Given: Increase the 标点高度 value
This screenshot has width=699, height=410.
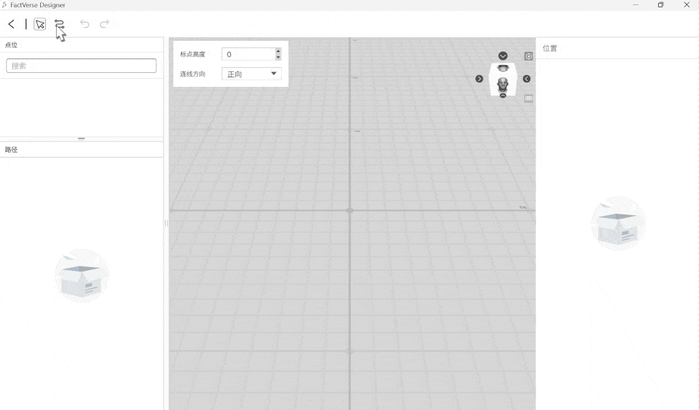Looking at the screenshot, I should (x=278, y=51).
